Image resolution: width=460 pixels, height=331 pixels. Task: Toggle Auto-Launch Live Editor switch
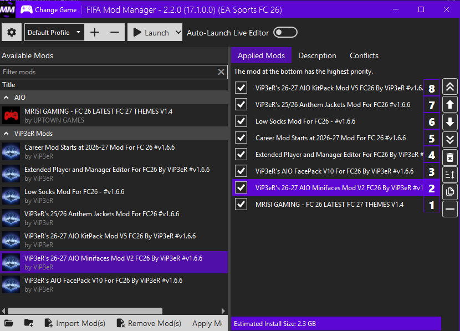(x=285, y=32)
